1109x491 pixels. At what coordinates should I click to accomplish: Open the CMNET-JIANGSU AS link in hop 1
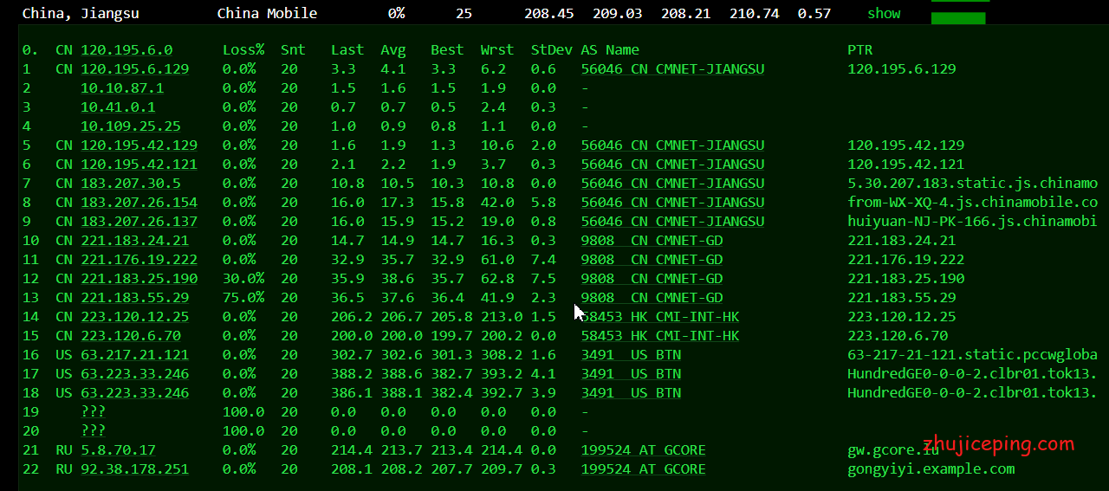672,69
